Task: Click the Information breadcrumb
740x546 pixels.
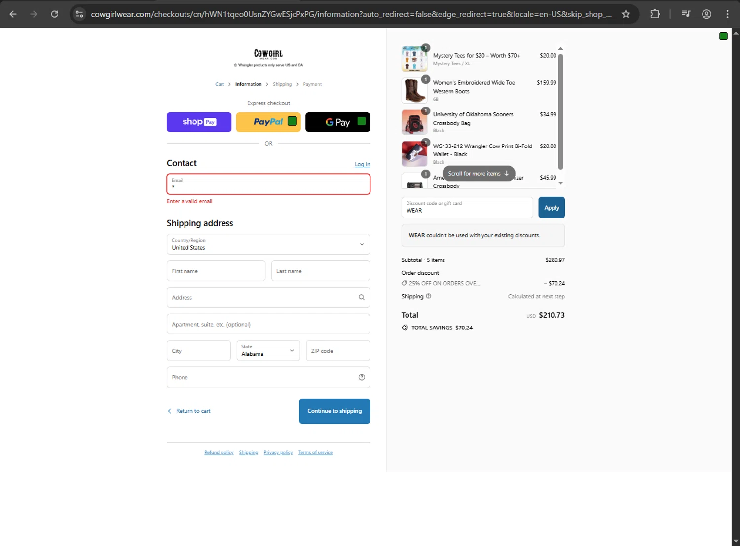Action: 248,84
